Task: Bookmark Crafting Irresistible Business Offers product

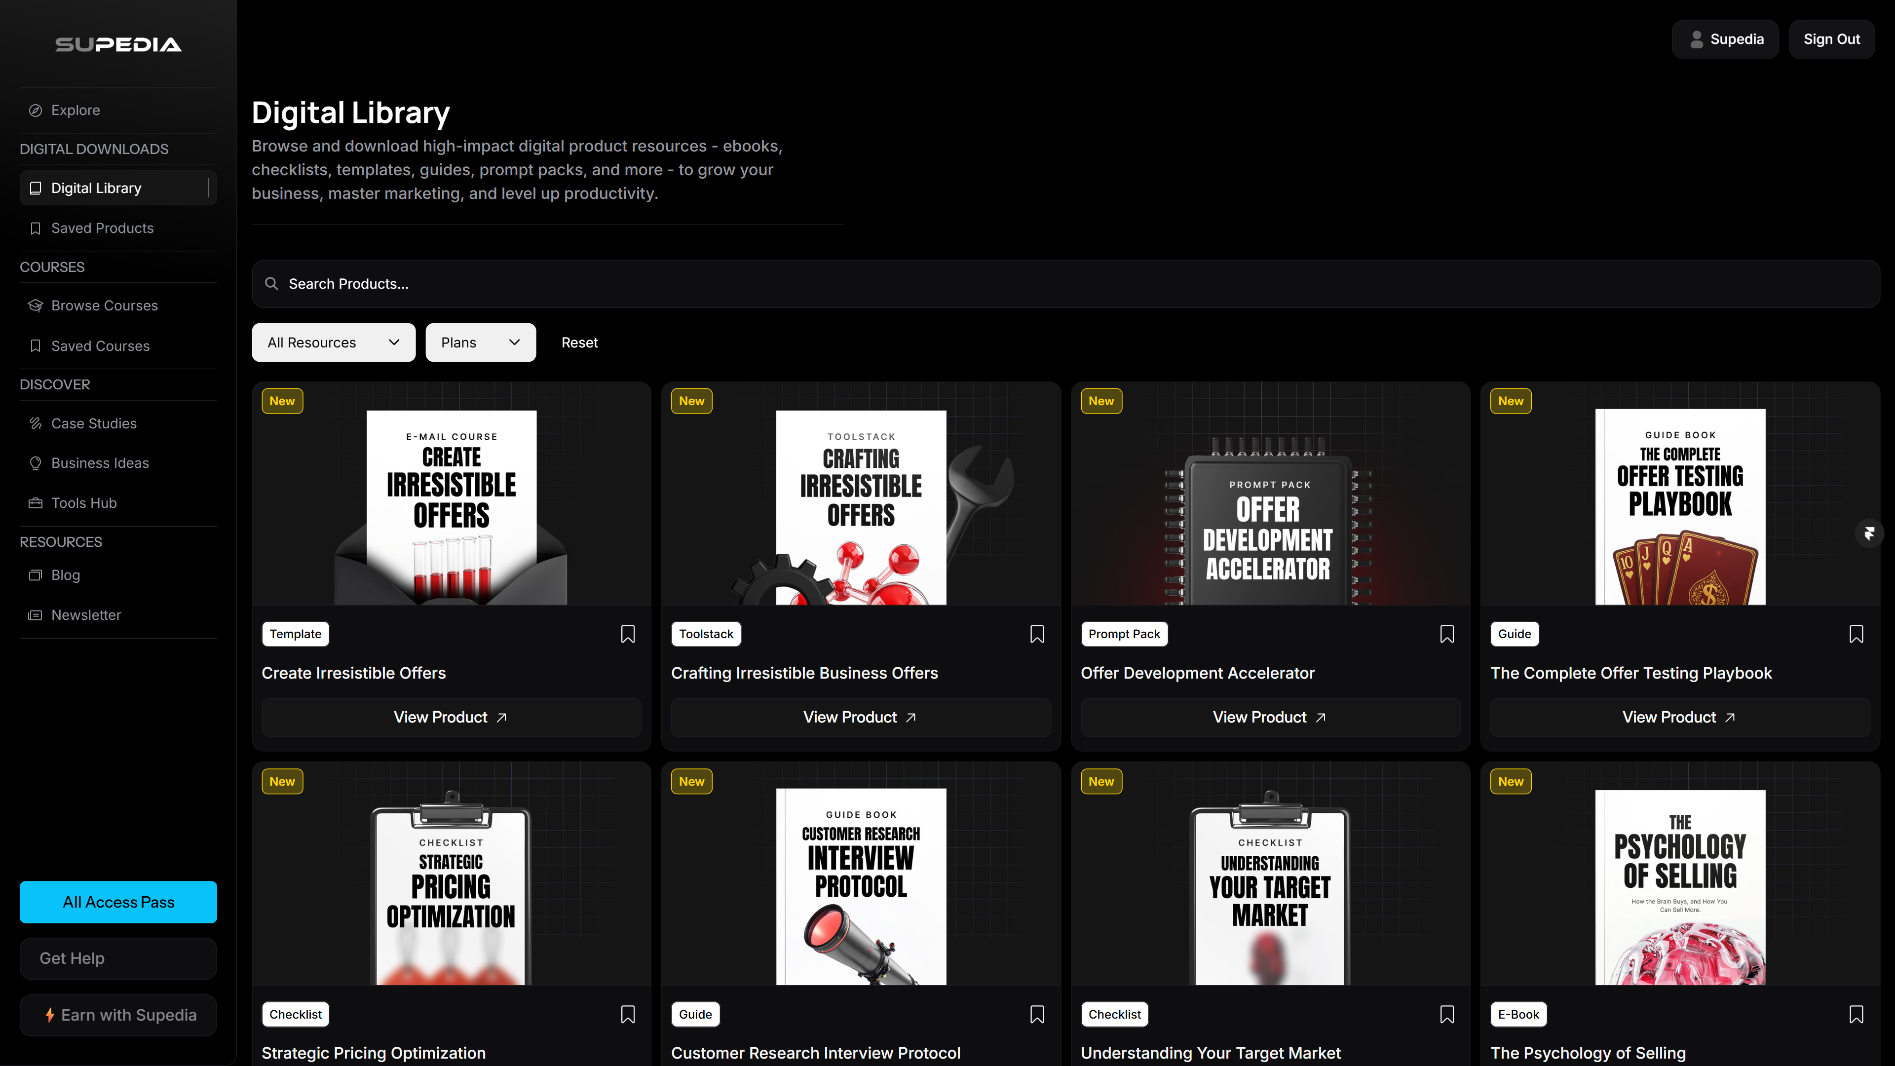Action: click(x=1037, y=634)
